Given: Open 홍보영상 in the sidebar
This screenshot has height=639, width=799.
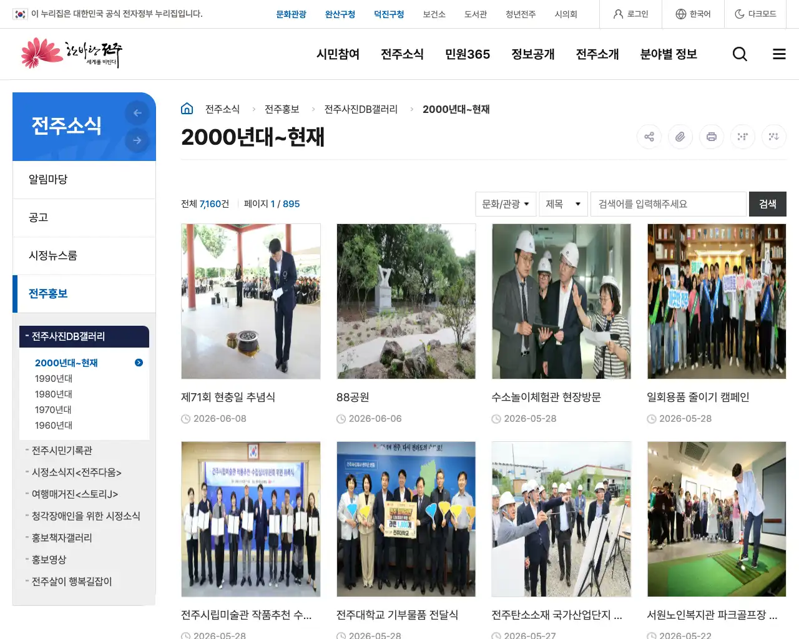Looking at the screenshot, I should click(49, 560).
